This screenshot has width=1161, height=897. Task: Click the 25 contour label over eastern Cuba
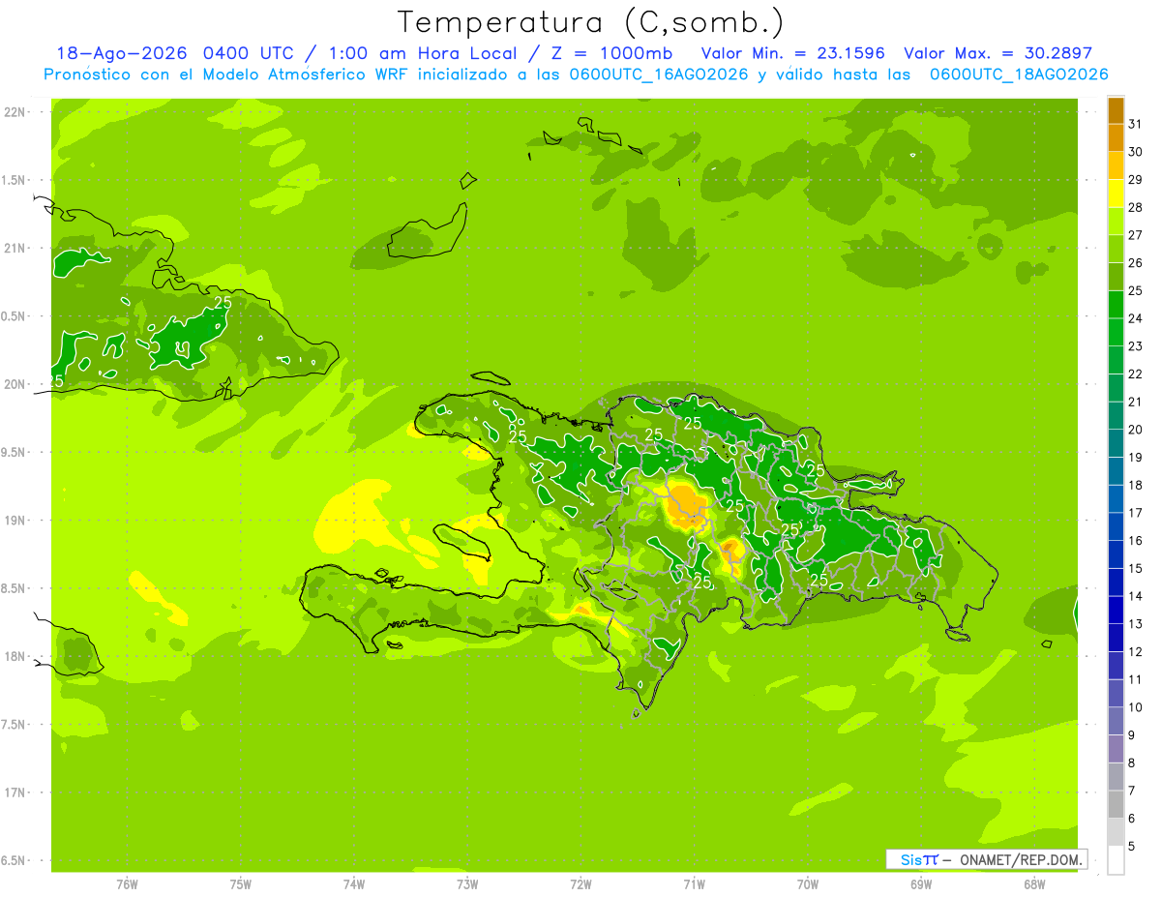tap(223, 302)
